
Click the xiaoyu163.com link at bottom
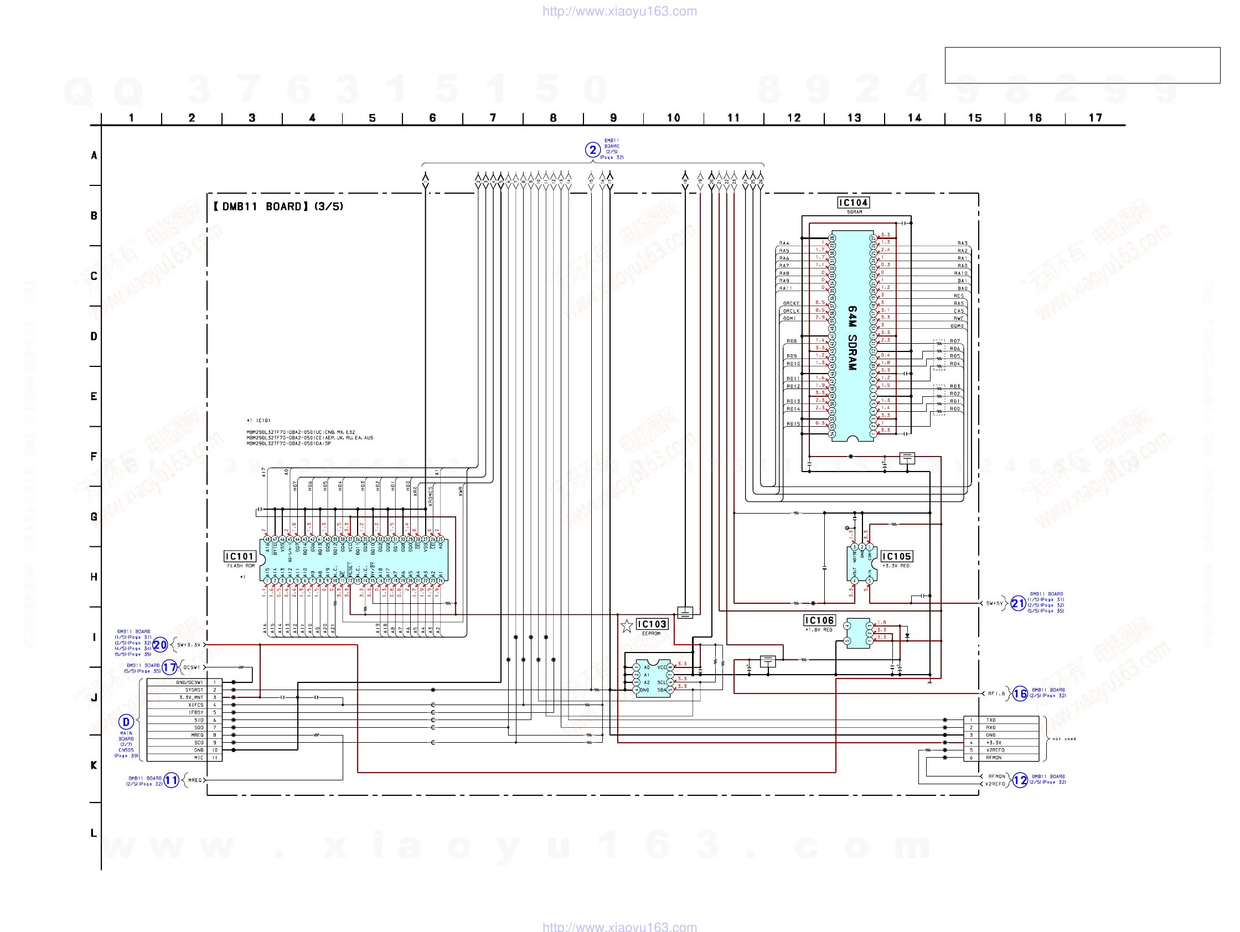tap(619, 926)
